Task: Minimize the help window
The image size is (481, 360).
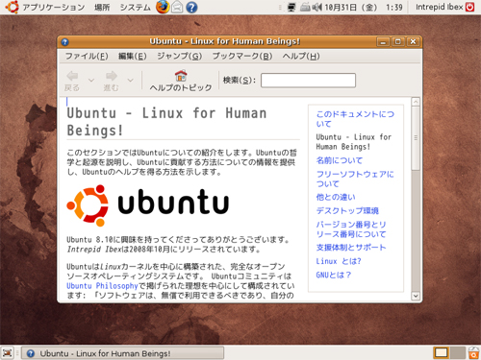Action: [383, 42]
